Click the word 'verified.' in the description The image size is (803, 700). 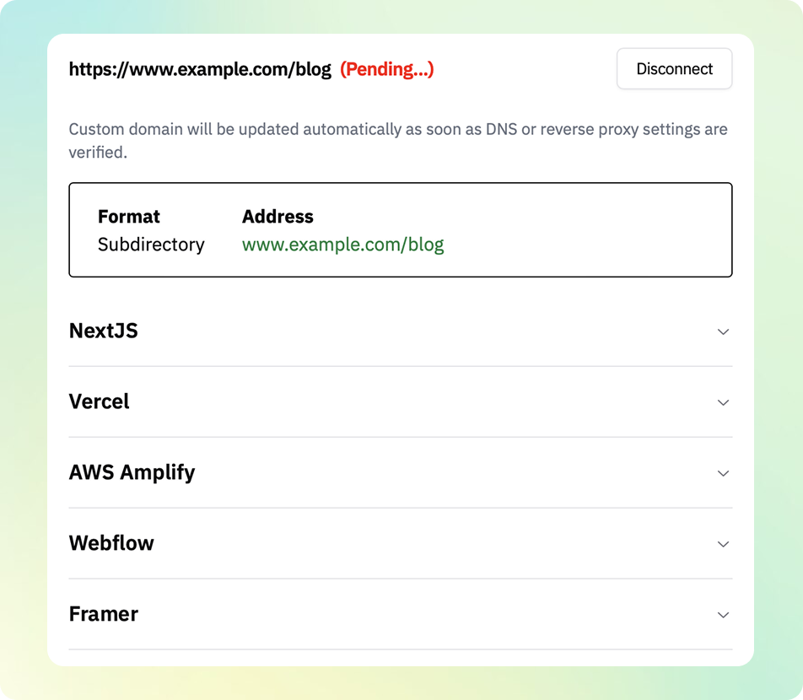coord(97,153)
